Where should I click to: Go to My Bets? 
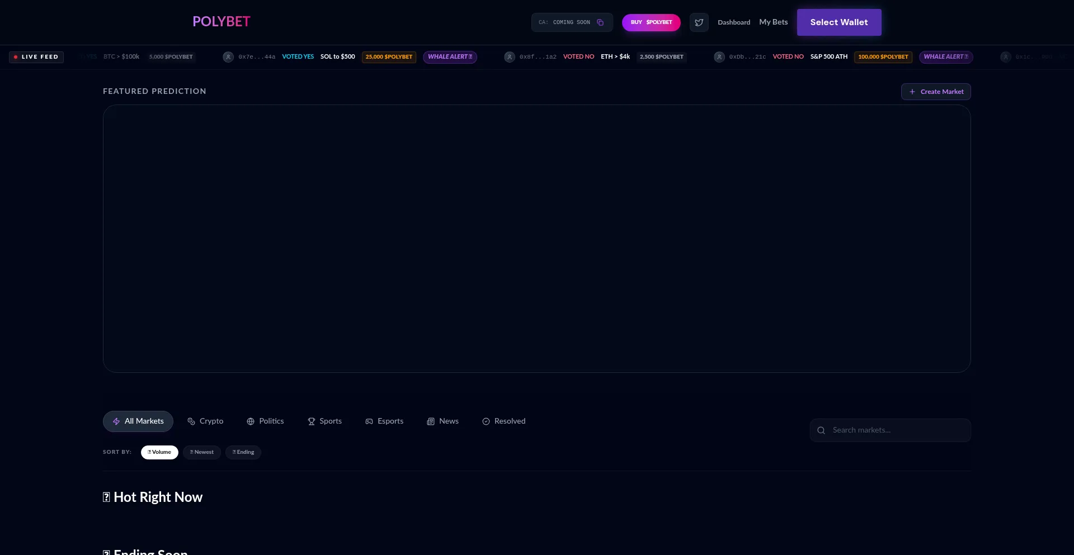coord(773,22)
